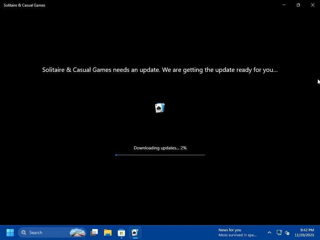This screenshot has height=240, width=320.
Task: Open the Windows Start menu
Action: click(x=10, y=232)
